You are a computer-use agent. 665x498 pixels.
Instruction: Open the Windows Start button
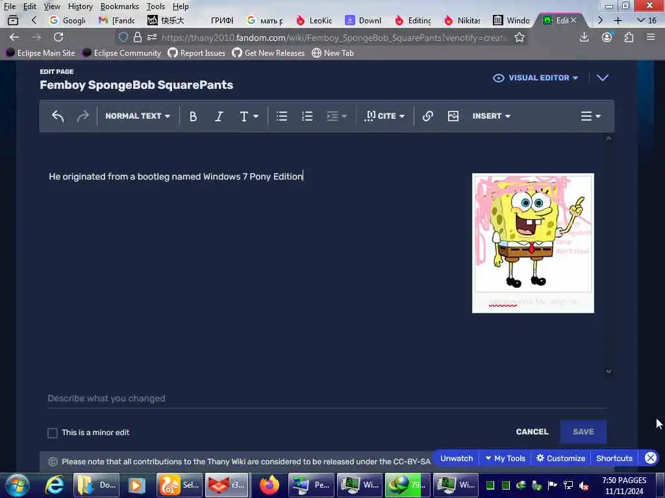[x=18, y=485]
